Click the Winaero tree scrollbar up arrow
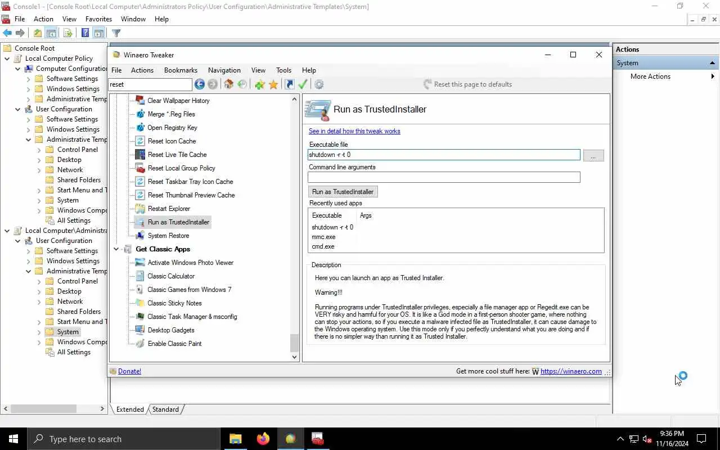 pyautogui.click(x=294, y=99)
